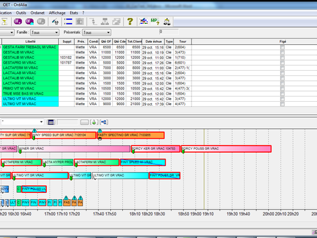Toggle Figé checkbox for GESTALIB row with suppl 103182

coord(283,58)
